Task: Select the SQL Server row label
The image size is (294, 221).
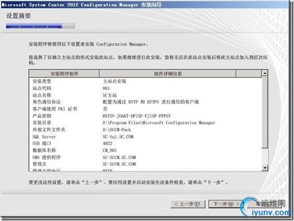Action: 44,137
